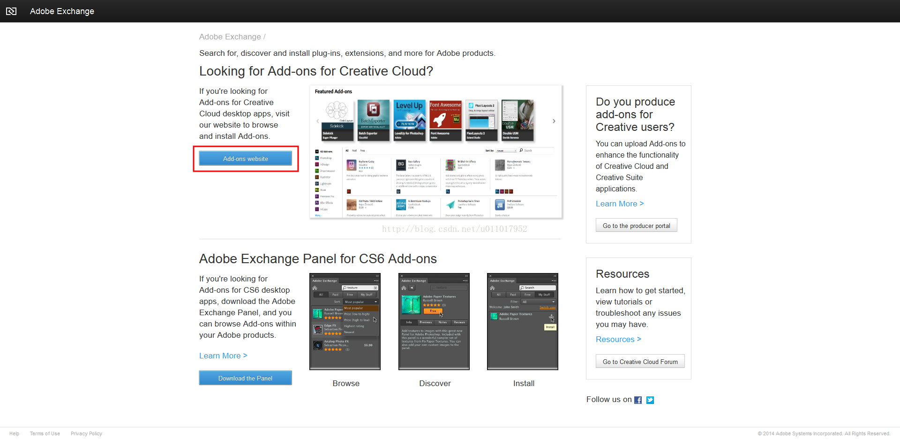900x448 pixels.
Task: Select the My Stuff tab in Browse screenshot
Action: pyautogui.click(x=367, y=295)
